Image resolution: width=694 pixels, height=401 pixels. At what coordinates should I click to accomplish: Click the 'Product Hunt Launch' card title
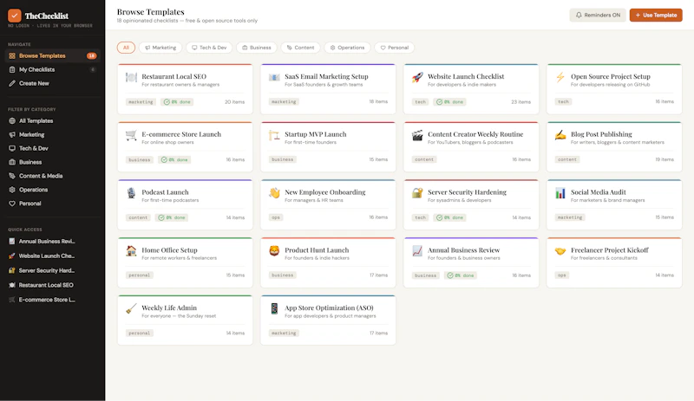(x=317, y=249)
